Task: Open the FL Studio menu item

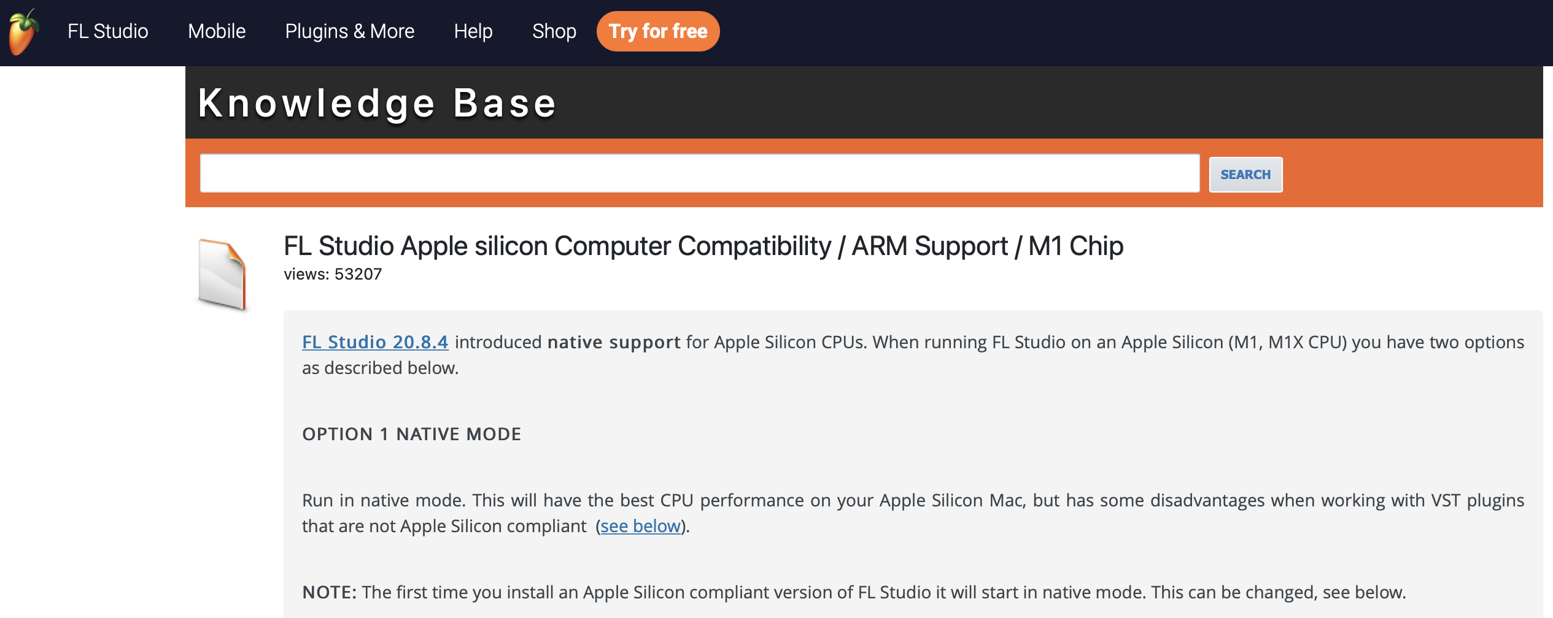Action: tap(107, 31)
